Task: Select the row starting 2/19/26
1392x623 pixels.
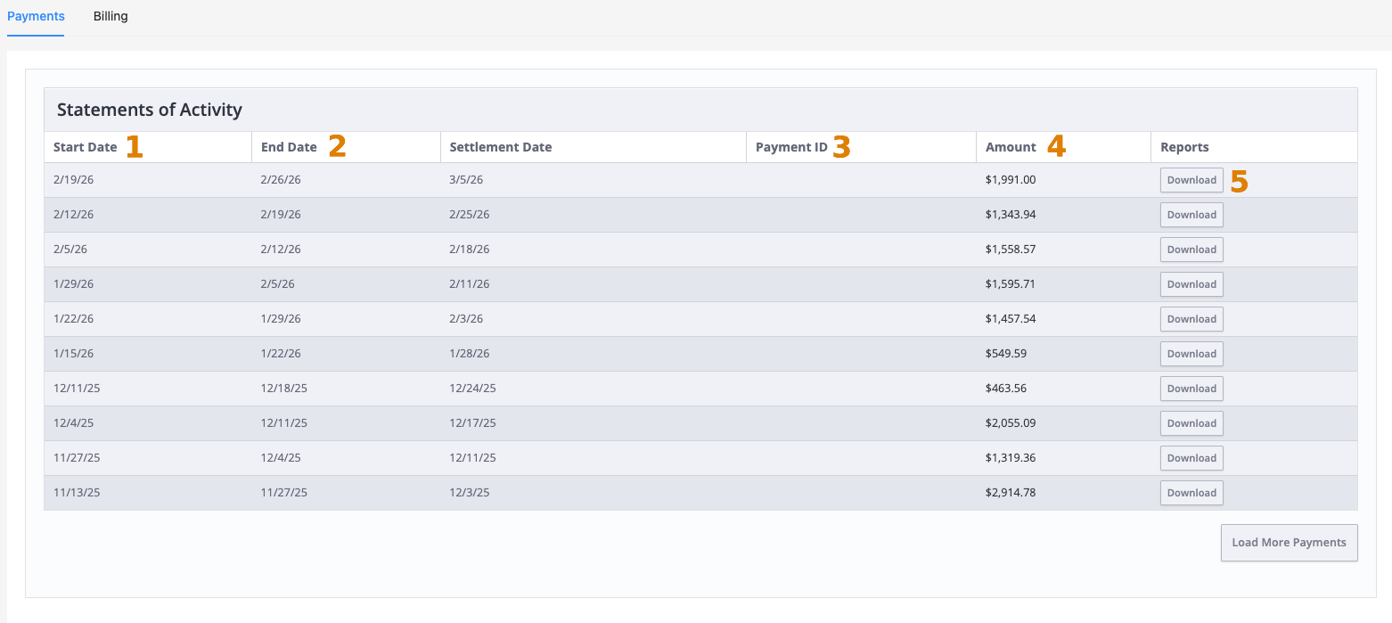Action: click(700, 180)
